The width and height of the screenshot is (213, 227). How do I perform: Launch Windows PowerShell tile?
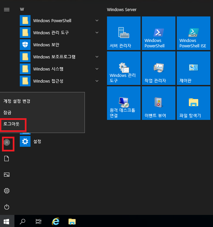(x=159, y=33)
